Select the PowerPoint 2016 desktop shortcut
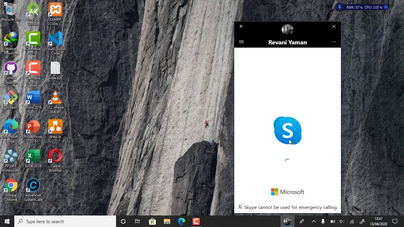Screen dimensions: 404x227 [33, 132]
